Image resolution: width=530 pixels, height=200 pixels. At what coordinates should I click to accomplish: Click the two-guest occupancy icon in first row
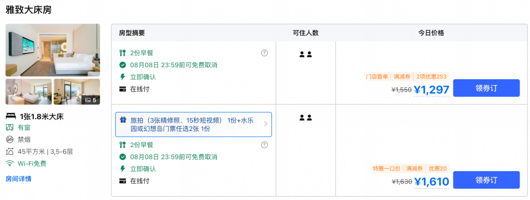coord(306,54)
